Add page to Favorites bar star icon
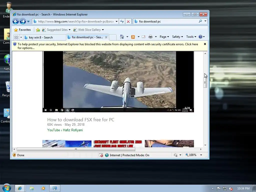Image resolution: width=256 pixels, height=192 pixels. (38, 30)
